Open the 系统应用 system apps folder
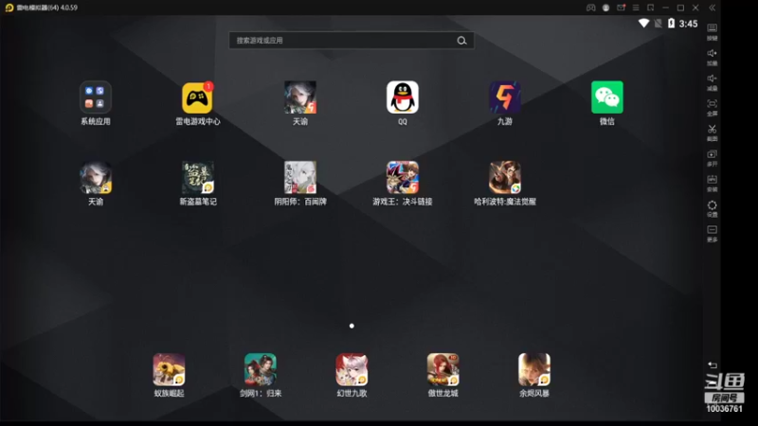The image size is (758, 426). (x=96, y=98)
